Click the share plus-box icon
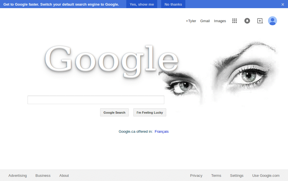The width and height of the screenshot is (288, 181). click(x=260, y=21)
